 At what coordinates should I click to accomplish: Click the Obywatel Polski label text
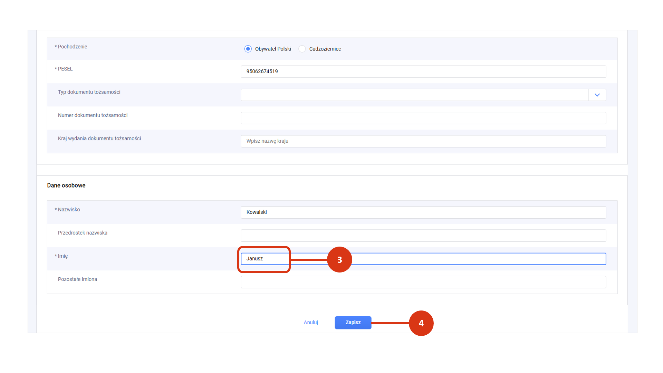click(x=273, y=49)
